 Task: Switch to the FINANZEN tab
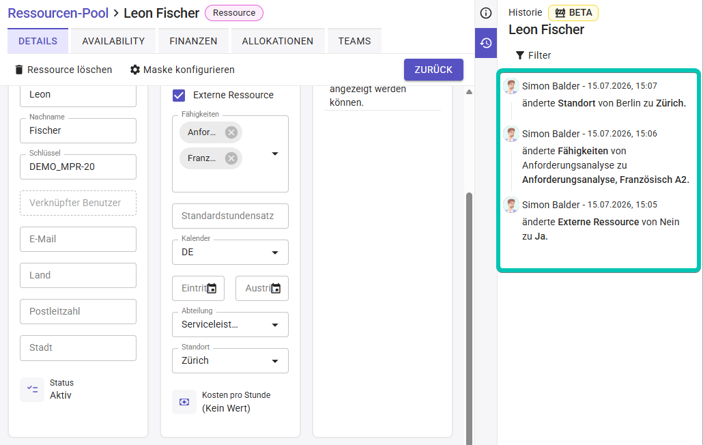(193, 41)
